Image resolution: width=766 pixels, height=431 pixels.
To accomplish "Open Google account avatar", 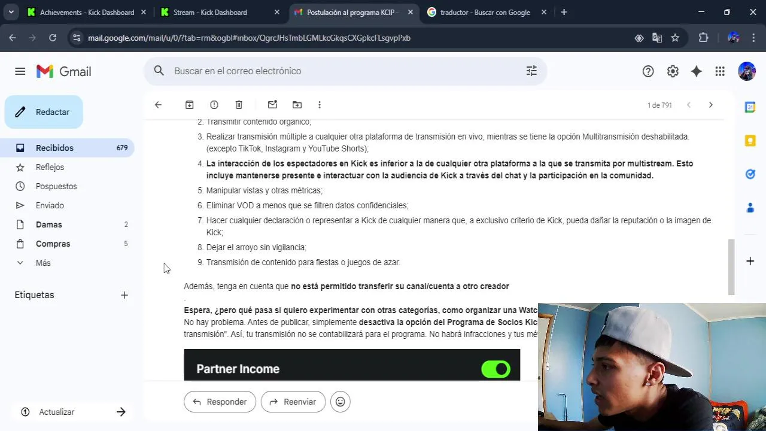I will (747, 71).
